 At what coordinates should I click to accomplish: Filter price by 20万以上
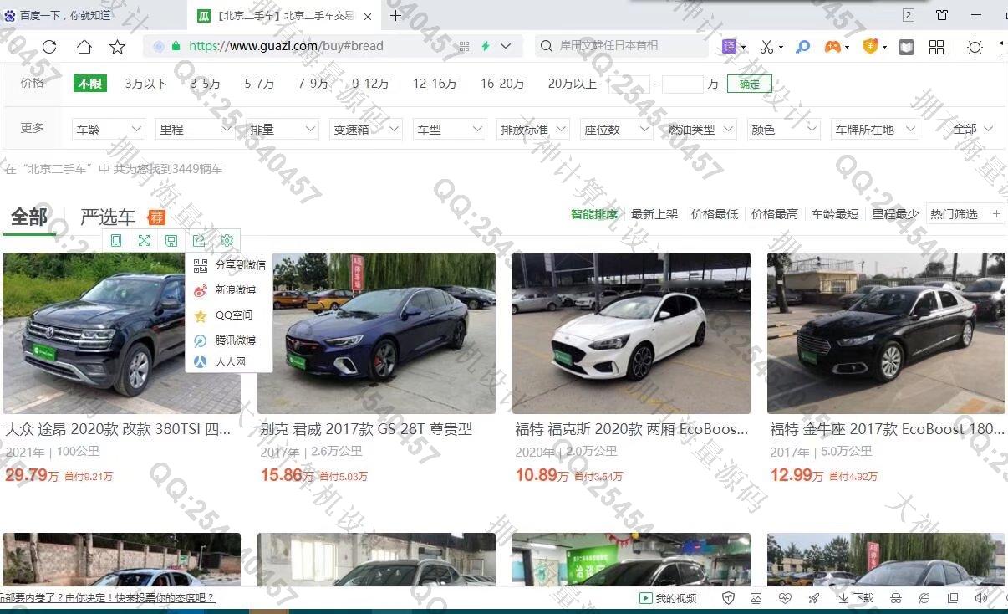click(x=573, y=84)
